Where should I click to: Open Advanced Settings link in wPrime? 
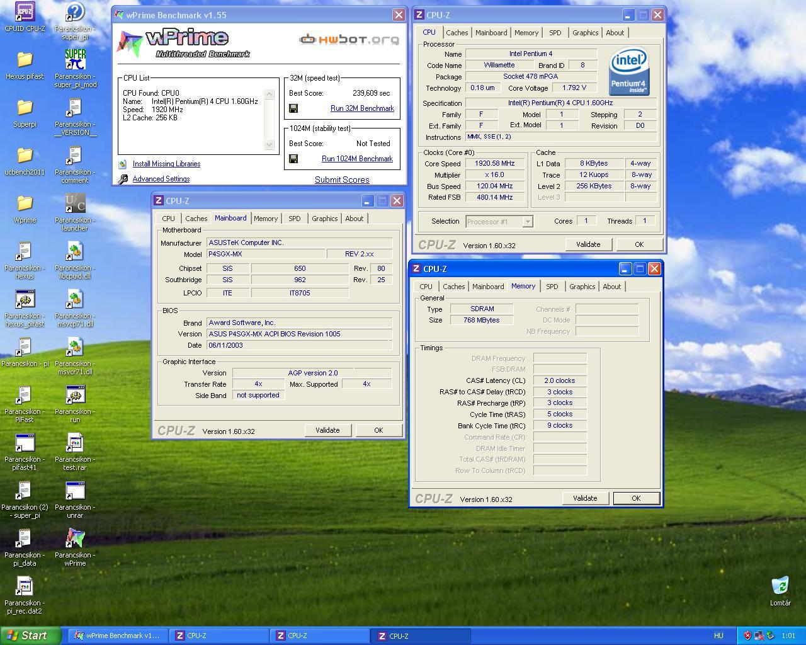pyautogui.click(x=161, y=179)
